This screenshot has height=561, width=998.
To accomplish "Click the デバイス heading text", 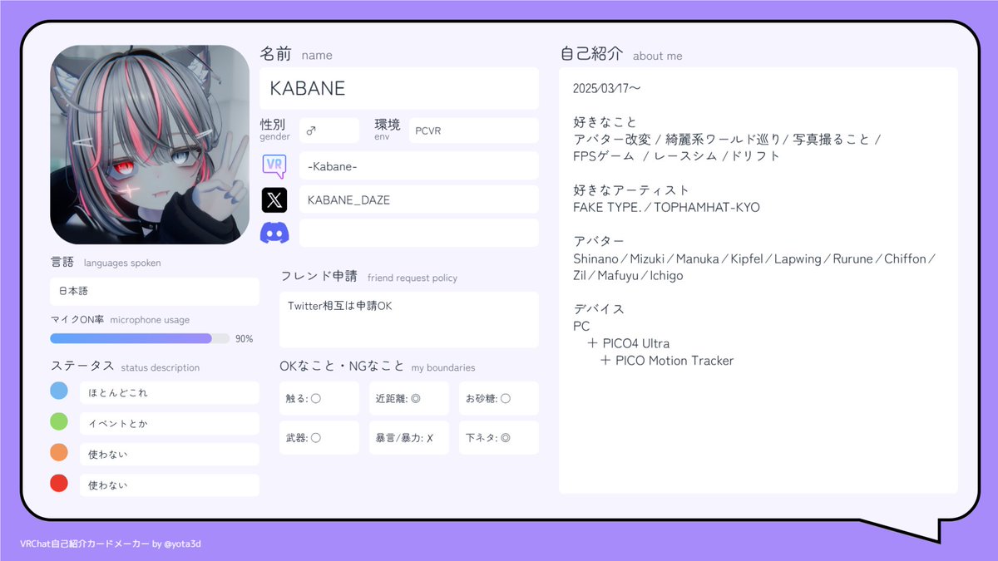I will point(599,309).
